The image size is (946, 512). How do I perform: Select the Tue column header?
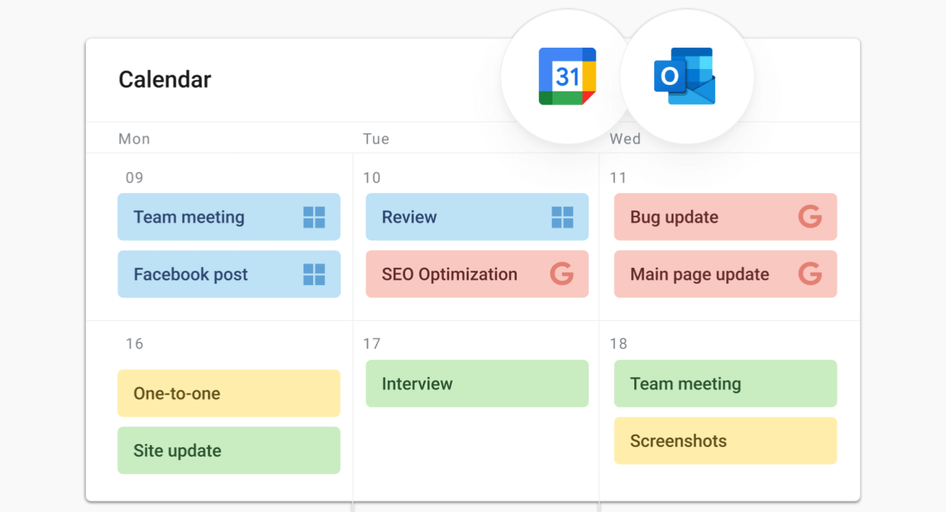[376, 139]
